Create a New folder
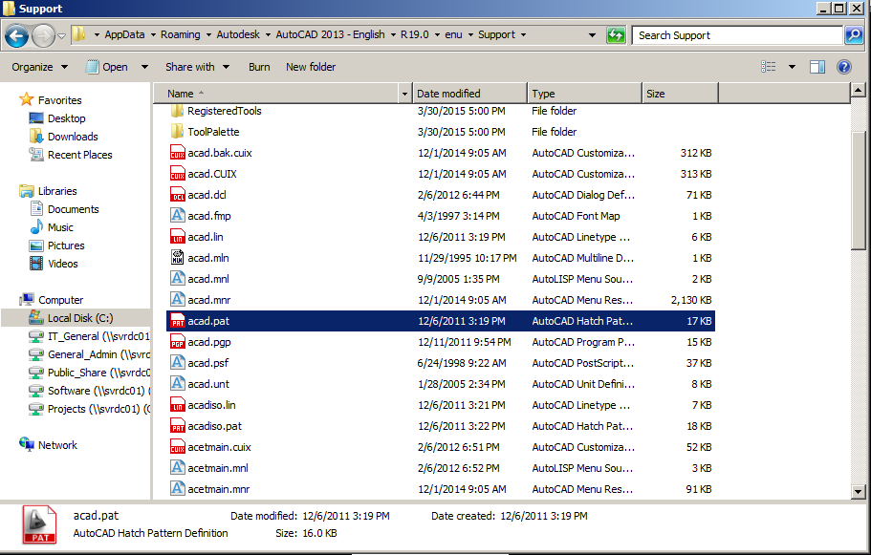Viewport: 871px width, 555px height. click(x=311, y=67)
